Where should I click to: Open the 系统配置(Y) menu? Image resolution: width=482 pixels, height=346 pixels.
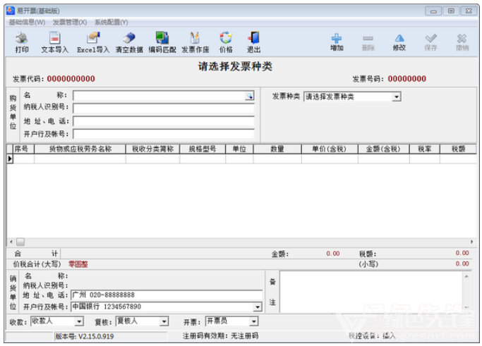pyautogui.click(x=112, y=22)
